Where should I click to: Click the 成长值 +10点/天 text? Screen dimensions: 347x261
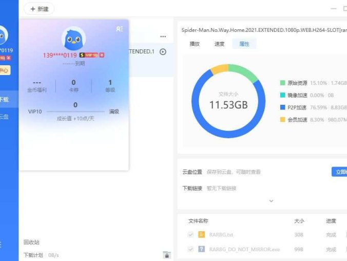[x=75, y=119]
